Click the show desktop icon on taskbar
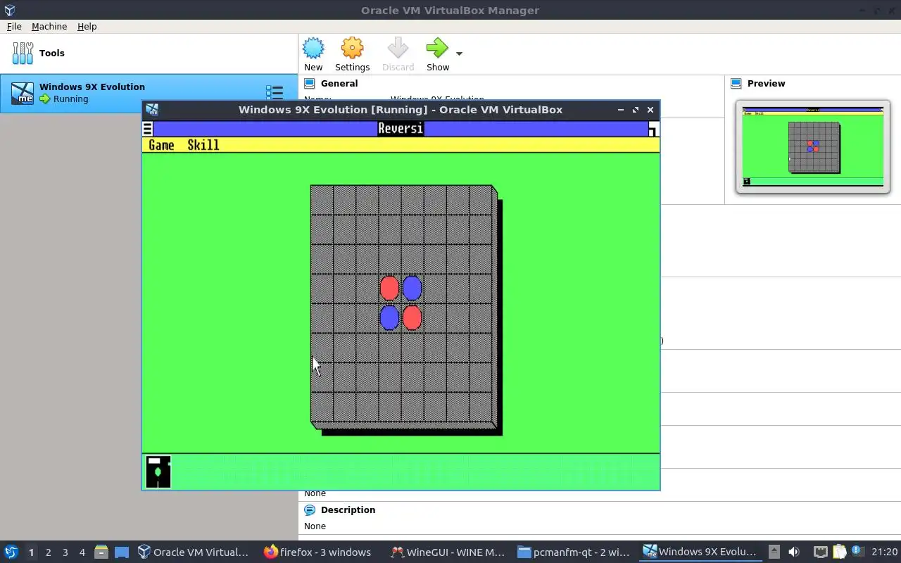This screenshot has height=563, width=901. coord(122,552)
